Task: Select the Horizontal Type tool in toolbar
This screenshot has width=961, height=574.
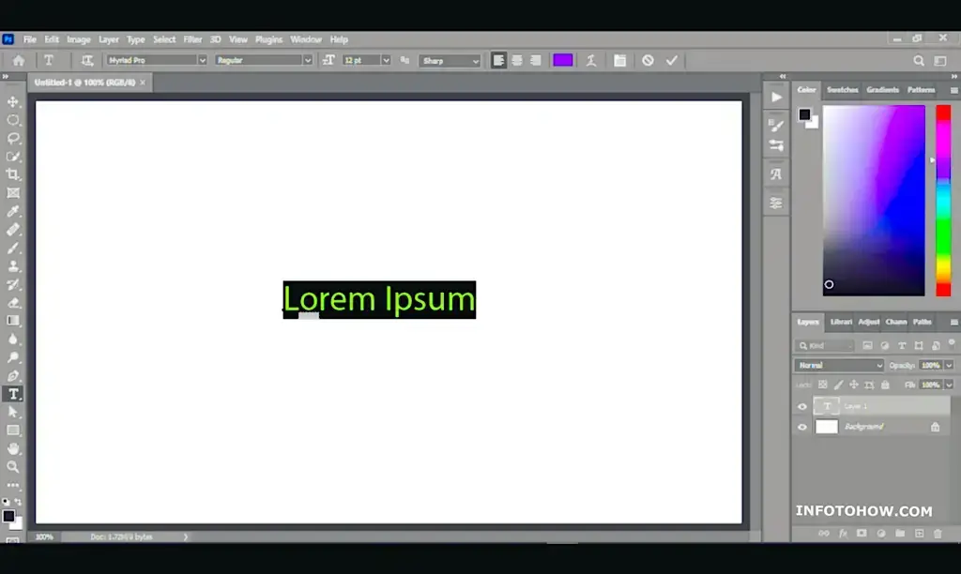Action: tap(13, 394)
